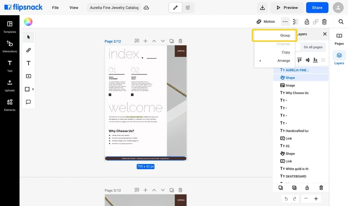Image resolution: width=348 pixels, height=206 pixels.
Task: Click the blue Share button
Action: tap(317, 7)
